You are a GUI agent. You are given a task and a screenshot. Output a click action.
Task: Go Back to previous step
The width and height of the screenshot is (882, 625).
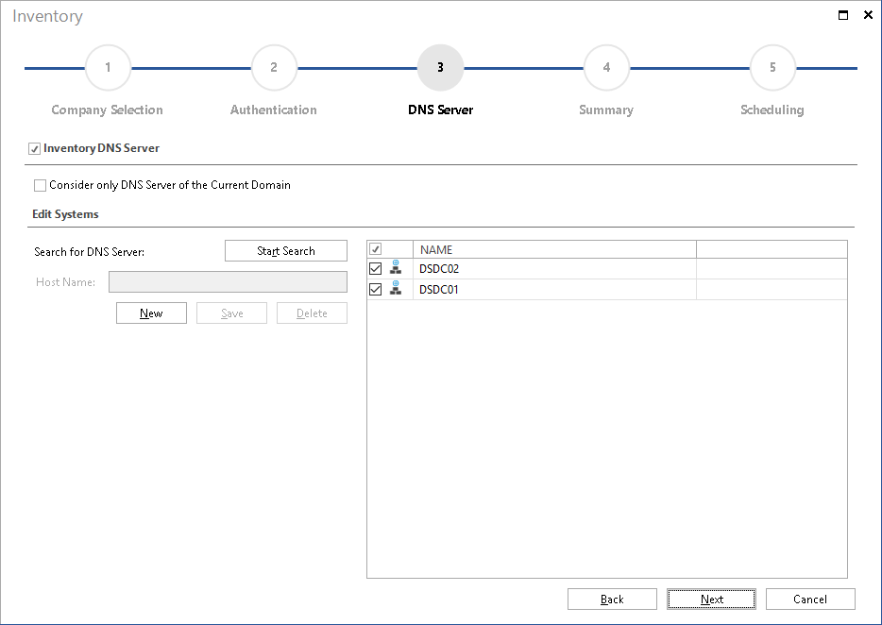[x=612, y=600]
